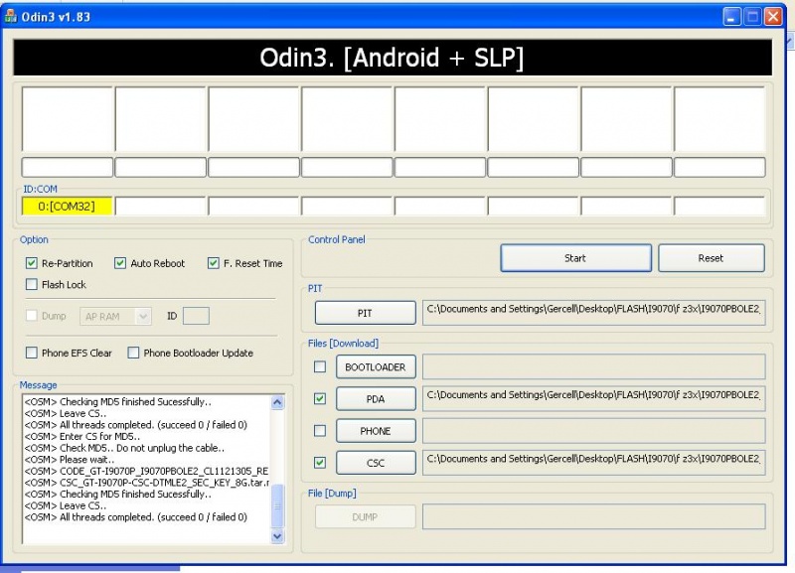Uncheck the box beside the PDA button
Screen dimensions: 795x573
320,399
